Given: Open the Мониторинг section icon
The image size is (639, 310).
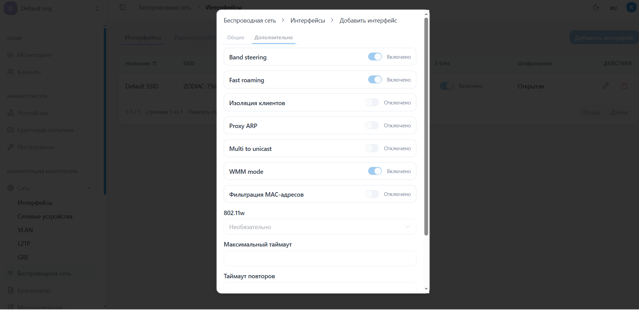Looking at the screenshot, I should click(11, 55).
